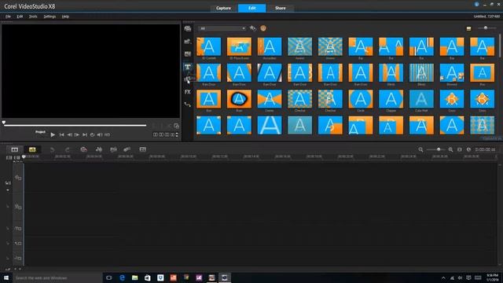Open the Subtitle Editor
The height and width of the screenshot is (283, 503).
click(x=143, y=149)
